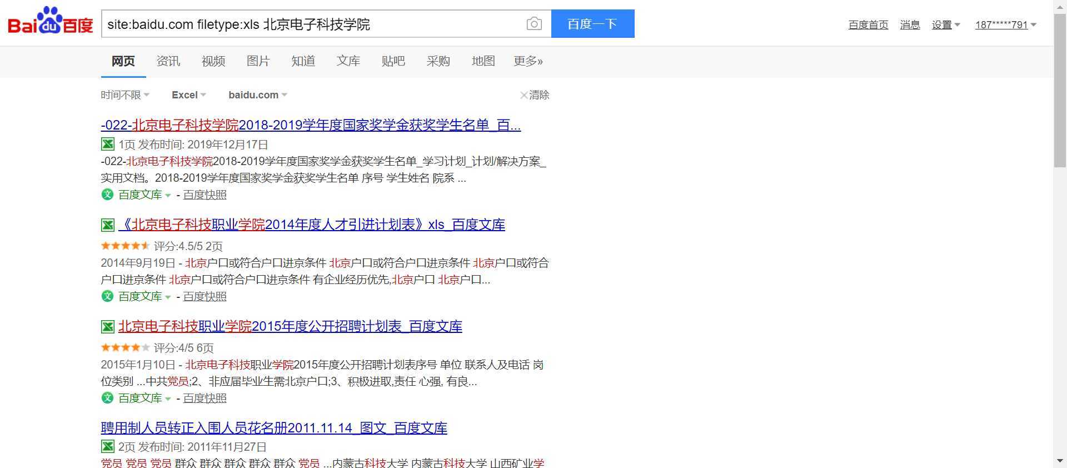Open the 百度首页 link

pyautogui.click(x=869, y=24)
